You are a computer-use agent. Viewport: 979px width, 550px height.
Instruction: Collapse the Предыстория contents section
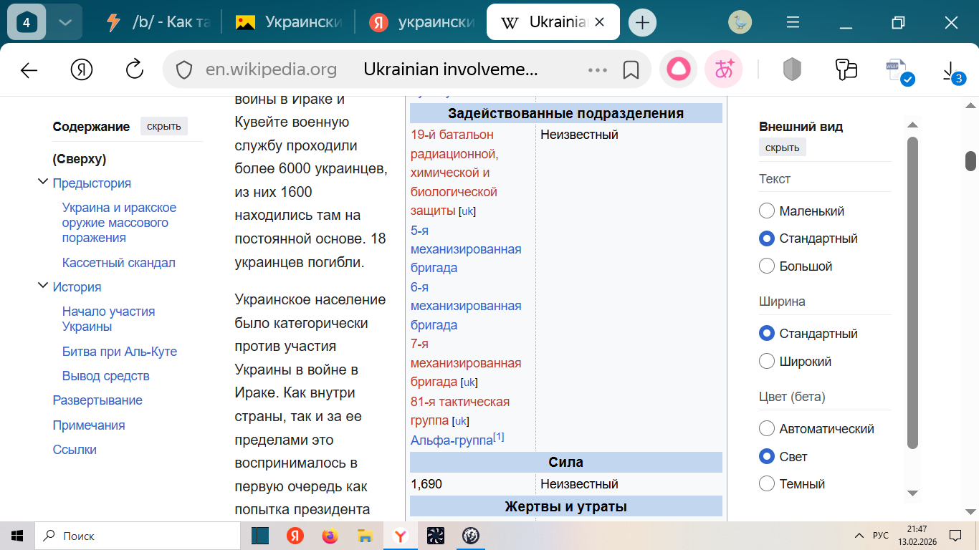pos(42,183)
